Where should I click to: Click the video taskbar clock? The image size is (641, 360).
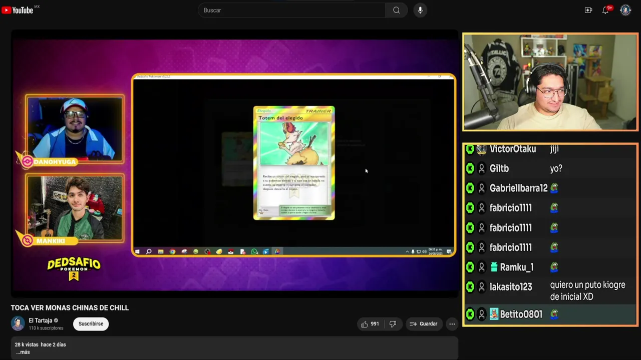click(x=435, y=251)
